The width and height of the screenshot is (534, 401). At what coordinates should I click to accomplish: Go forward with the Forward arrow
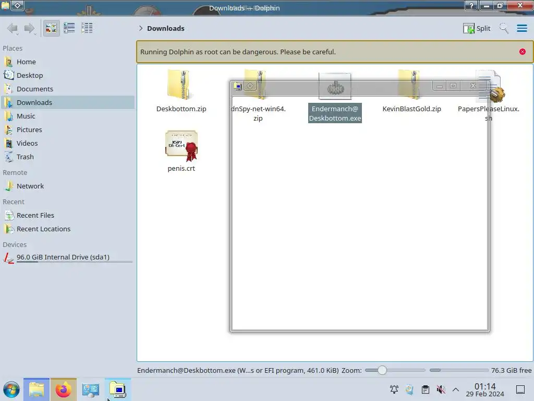[30, 28]
